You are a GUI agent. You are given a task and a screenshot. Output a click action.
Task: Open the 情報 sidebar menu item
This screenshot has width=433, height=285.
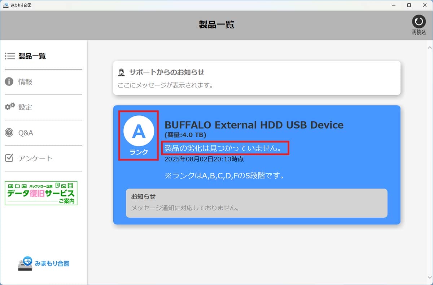point(43,82)
